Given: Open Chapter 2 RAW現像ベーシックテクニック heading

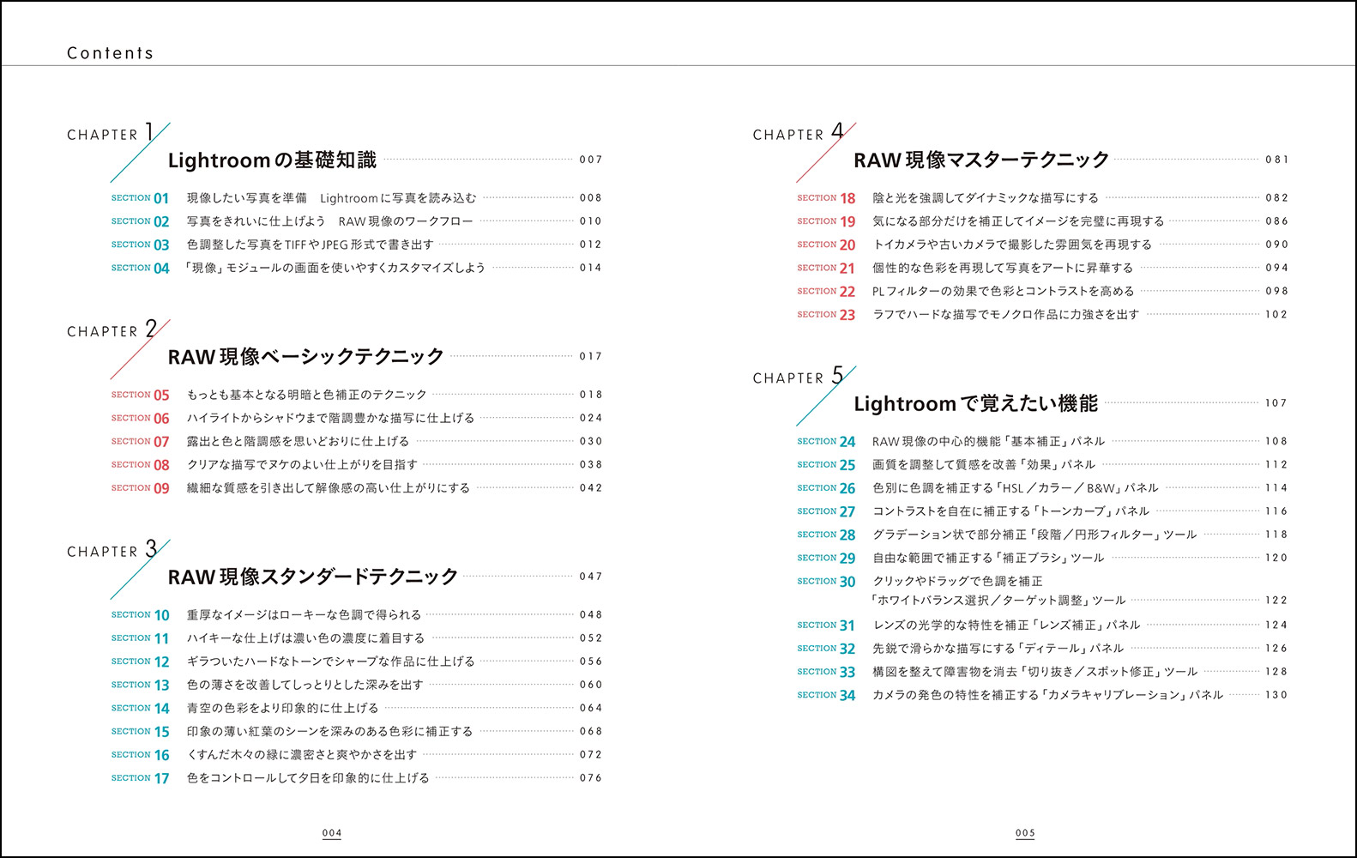Looking at the screenshot, I should [305, 357].
